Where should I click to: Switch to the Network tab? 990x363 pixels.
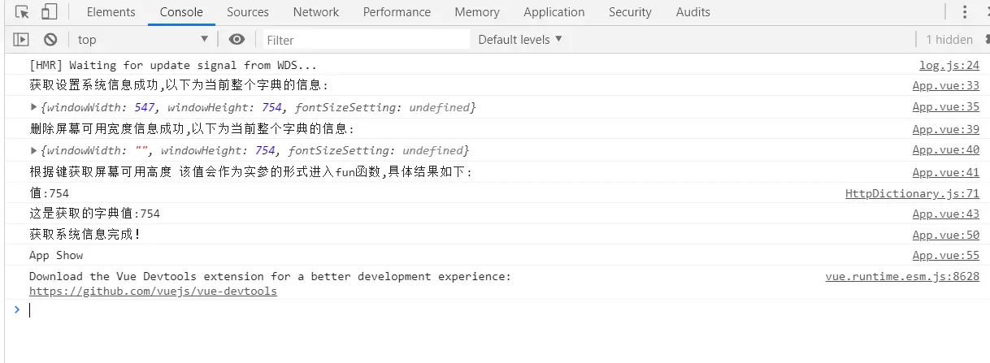316,12
